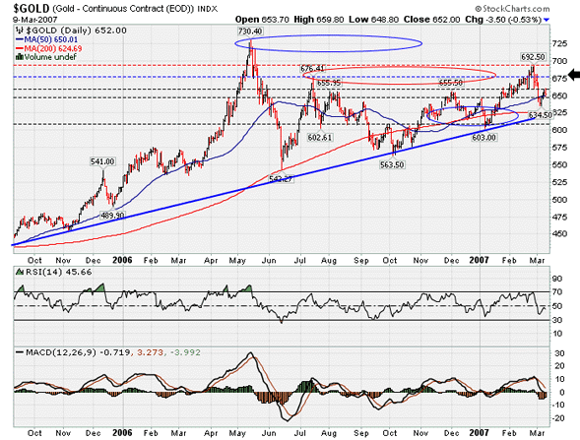Click the candlestick icon before $GOLD (Daily)
Screen dimensions: 580x440
[x=20, y=31]
